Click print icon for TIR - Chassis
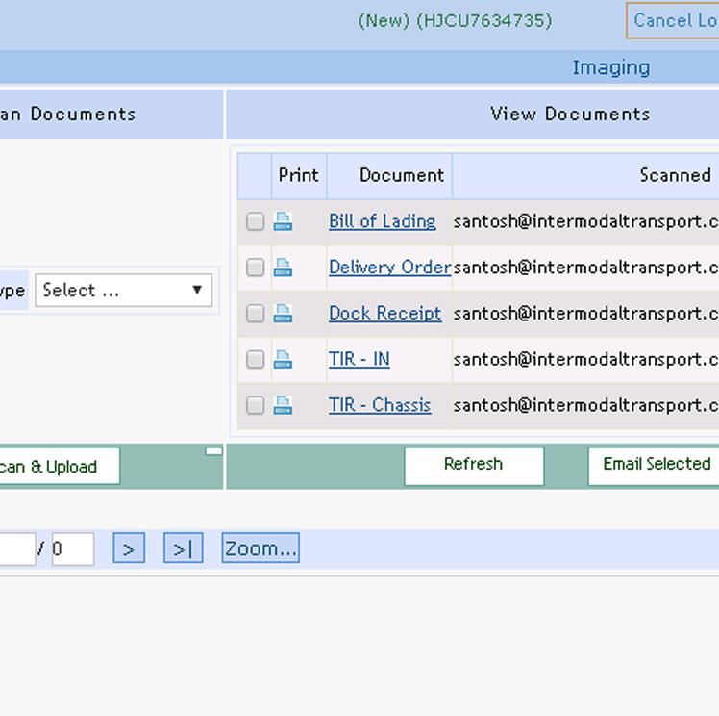Screen dimensions: 719x716 click(283, 406)
